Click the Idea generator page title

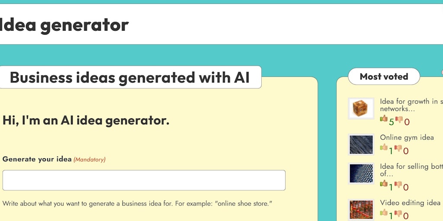point(64,25)
